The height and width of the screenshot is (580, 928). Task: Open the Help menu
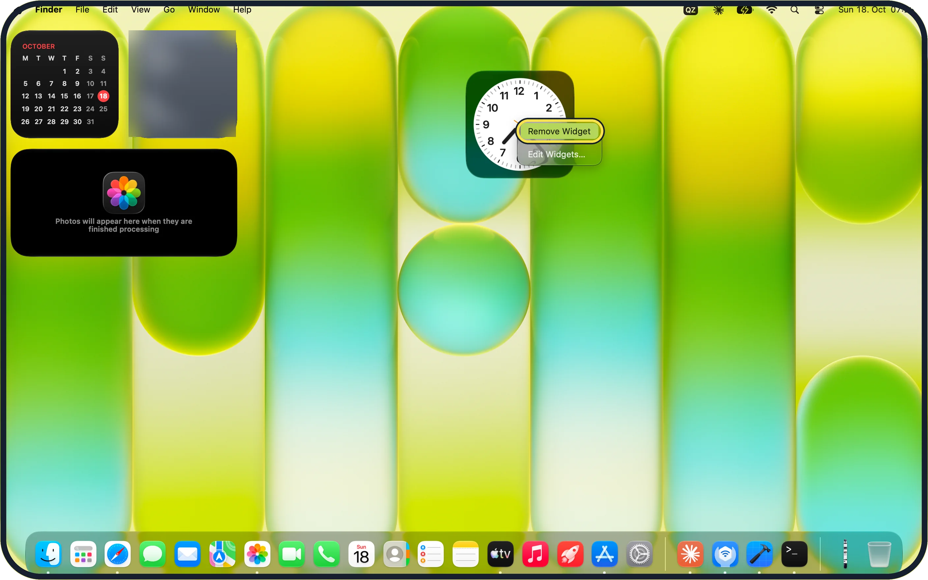pyautogui.click(x=242, y=10)
